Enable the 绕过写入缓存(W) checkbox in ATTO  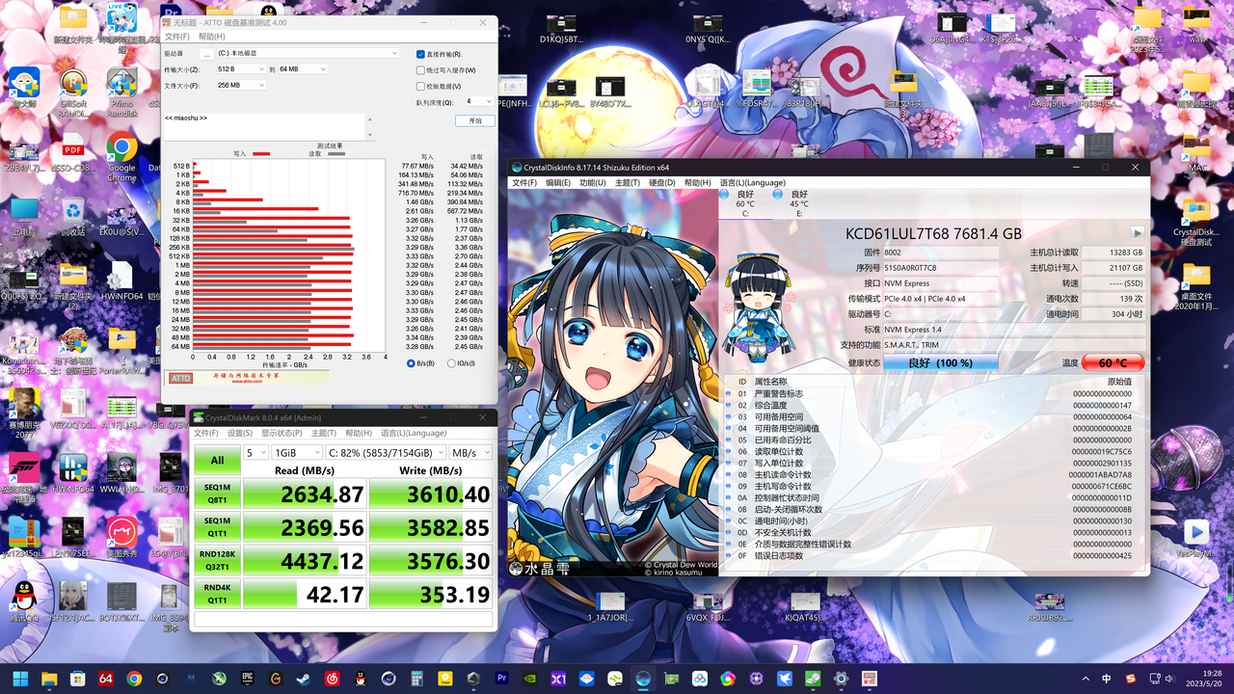click(418, 69)
